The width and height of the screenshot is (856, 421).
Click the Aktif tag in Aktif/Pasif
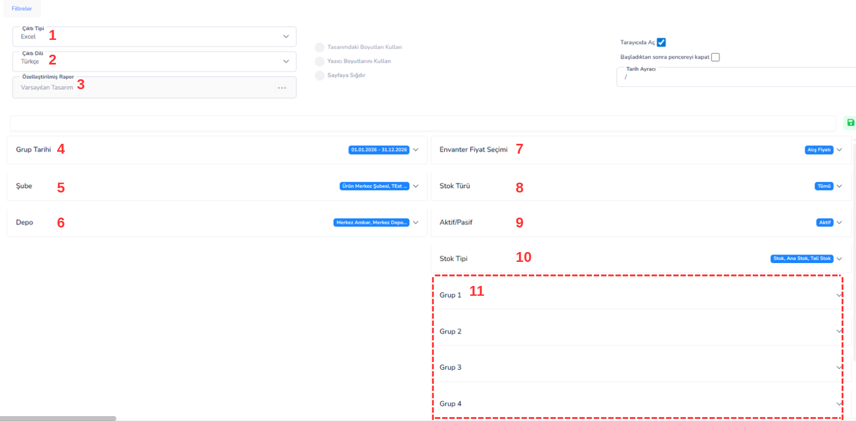pyautogui.click(x=824, y=223)
